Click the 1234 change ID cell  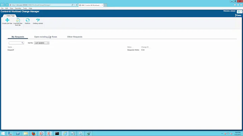[143, 50]
